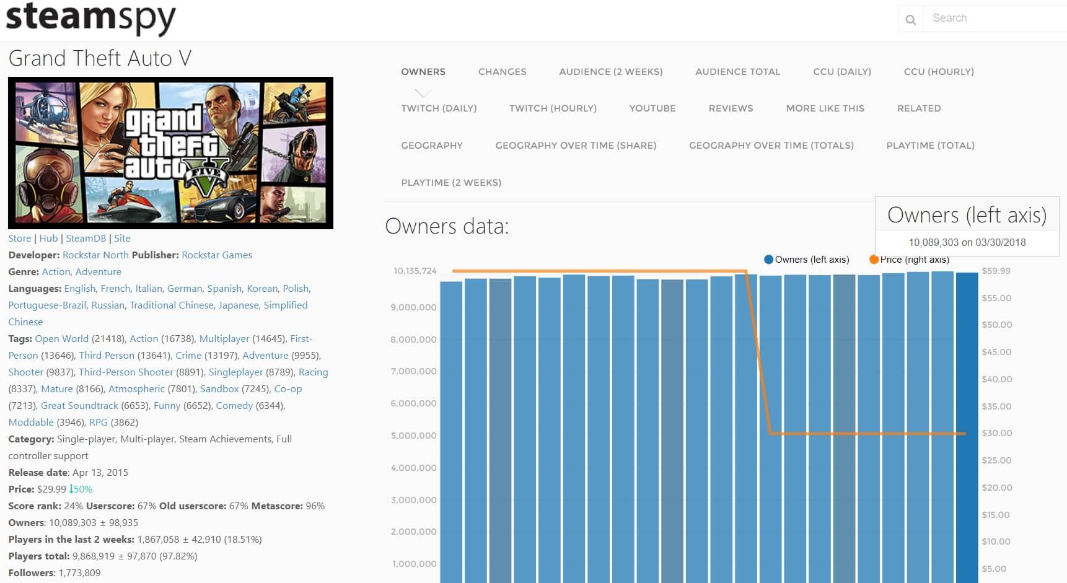Click the green 50% discount arrow
Image resolution: width=1067 pixels, height=583 pixels.
tap(71, 489)
